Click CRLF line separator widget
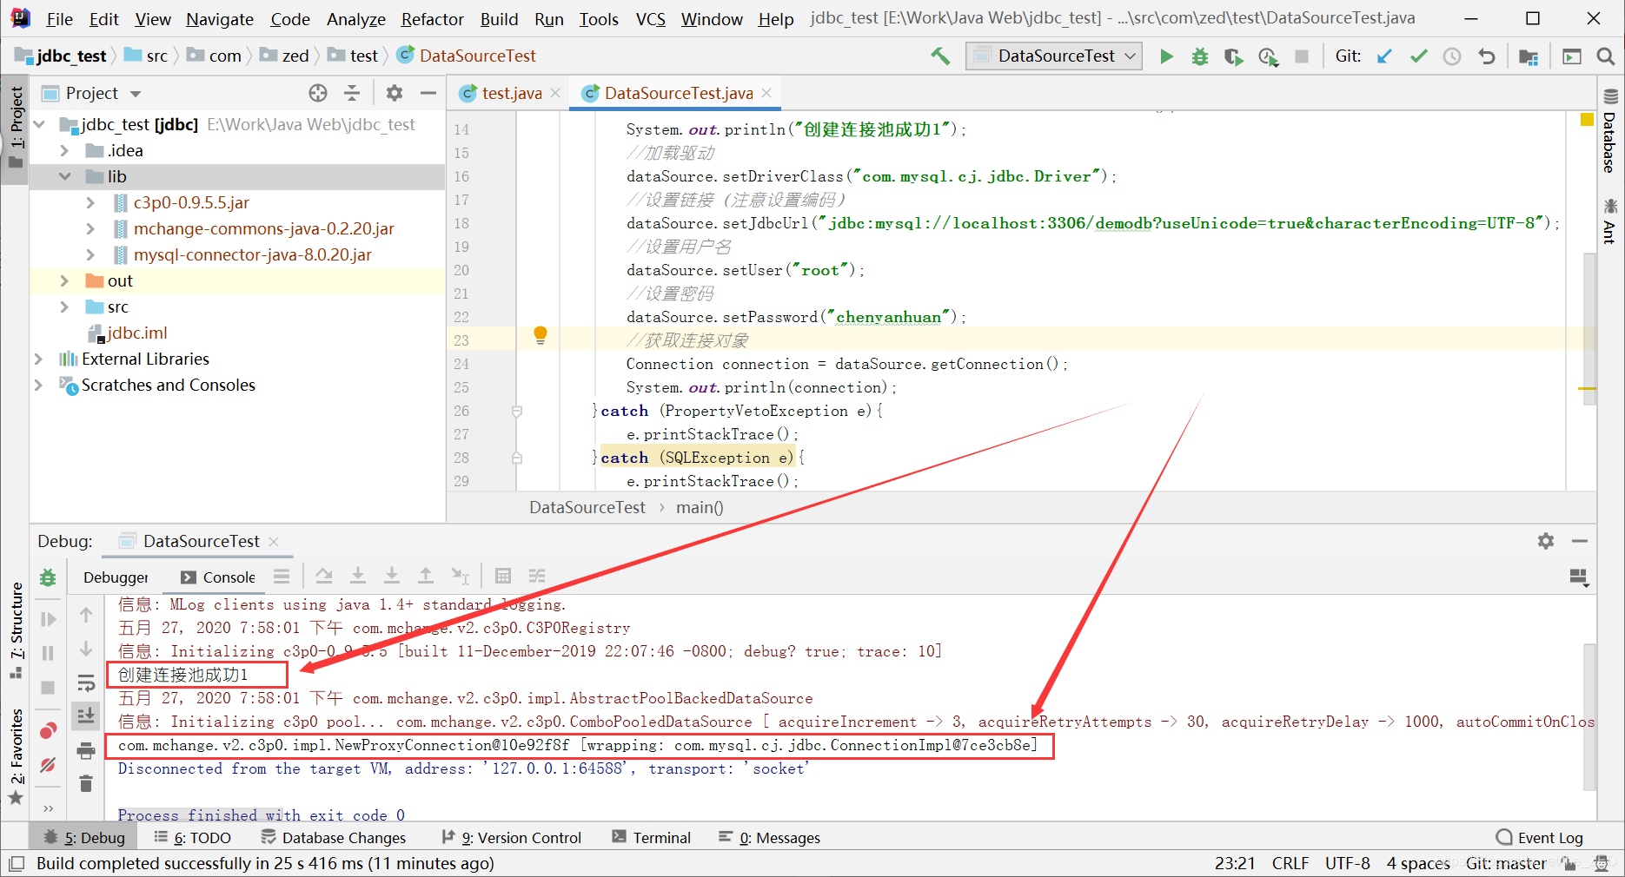 (x=1290, y=863)
